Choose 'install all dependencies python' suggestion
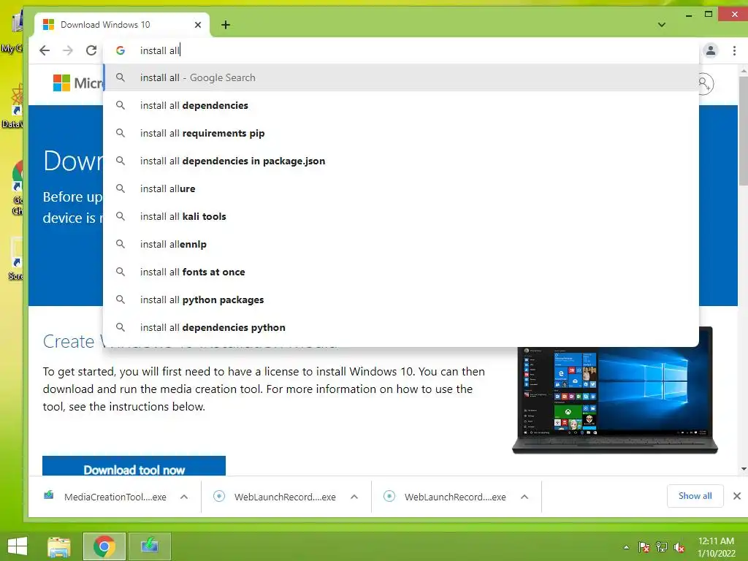Screen dimensions: 748x561 click(401, 327)
